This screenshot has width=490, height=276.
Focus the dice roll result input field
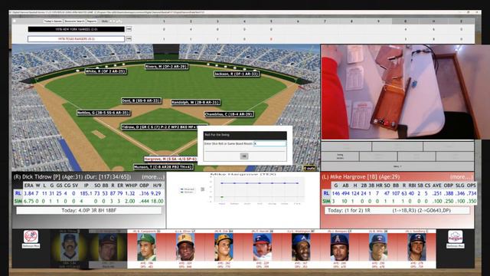269,143
